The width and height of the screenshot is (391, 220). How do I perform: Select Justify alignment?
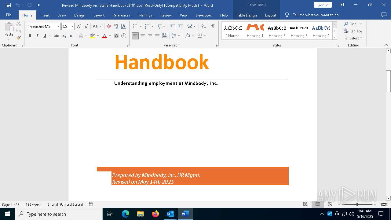pos(157,36)
